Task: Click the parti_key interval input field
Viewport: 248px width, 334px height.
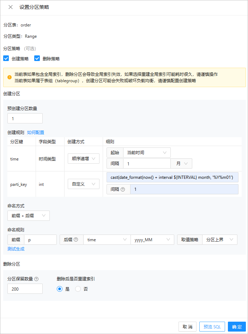Action: [x=184, y=189]
